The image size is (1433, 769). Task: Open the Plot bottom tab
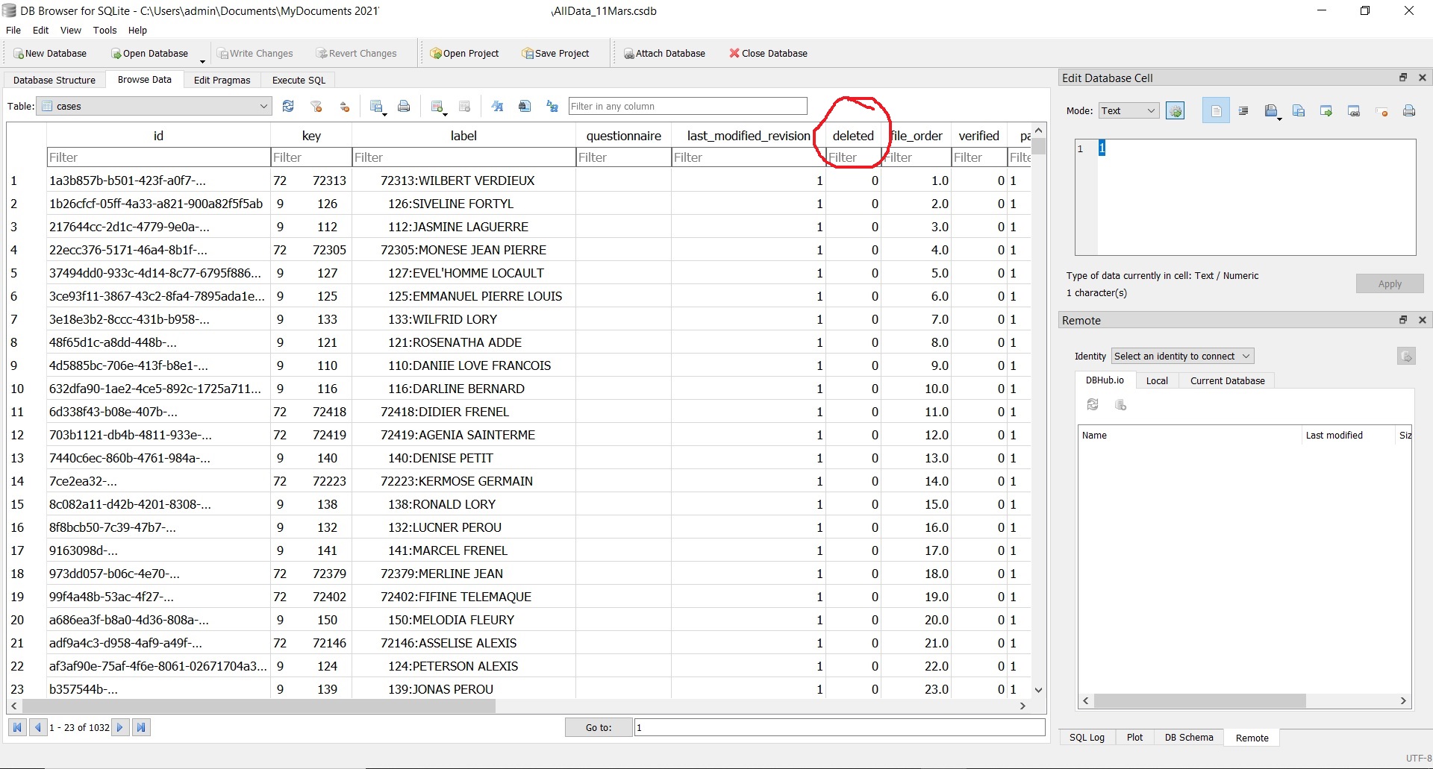point(1134,738)
